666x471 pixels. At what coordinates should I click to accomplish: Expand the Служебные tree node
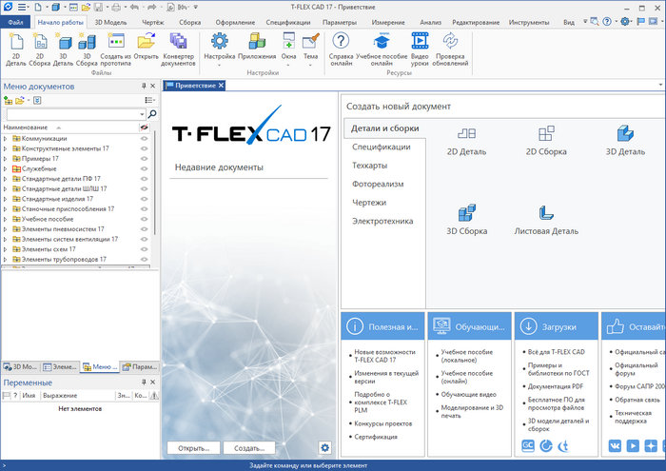[x=5, y=168]
